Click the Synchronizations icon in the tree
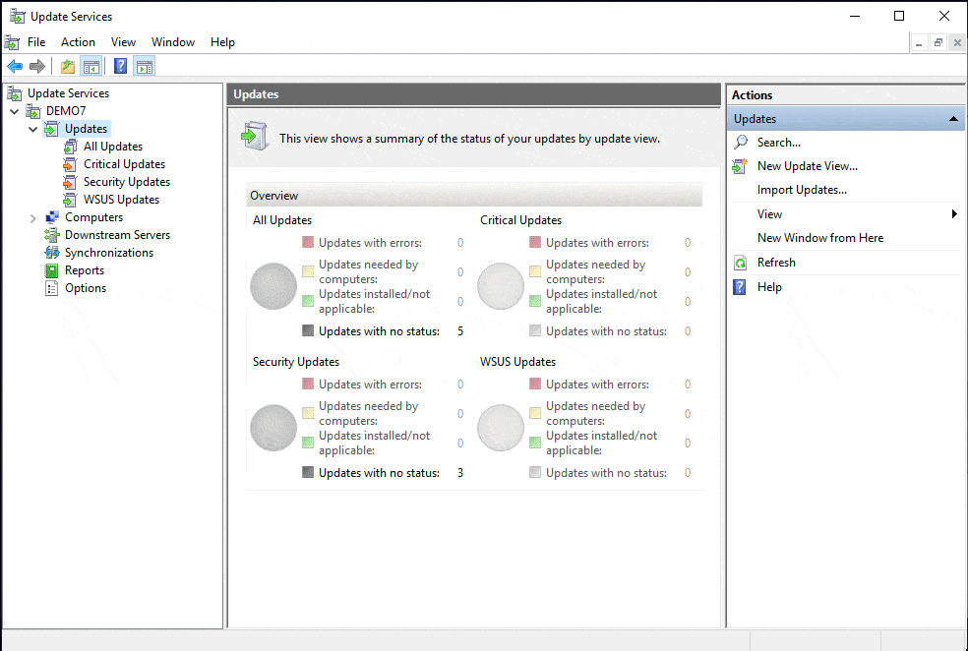This screenshot has height=651, width=968. [52, 253]
